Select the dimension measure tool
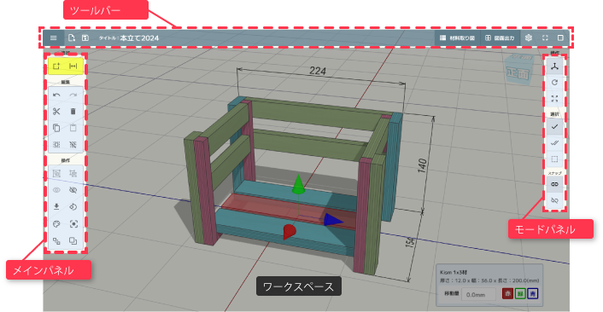Image resolution: width=603 pixels, height=312 pixels. point(73,66)
